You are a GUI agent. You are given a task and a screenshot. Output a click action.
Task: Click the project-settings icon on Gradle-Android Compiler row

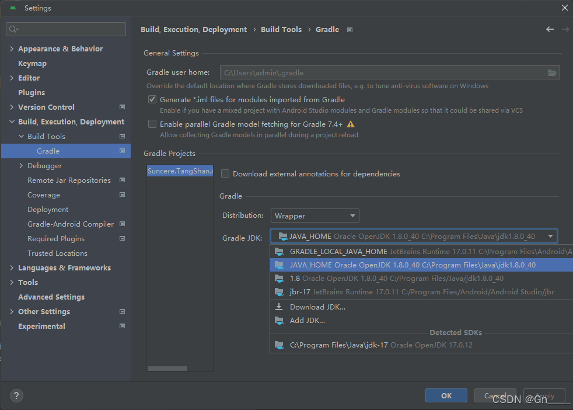[123, 224]
